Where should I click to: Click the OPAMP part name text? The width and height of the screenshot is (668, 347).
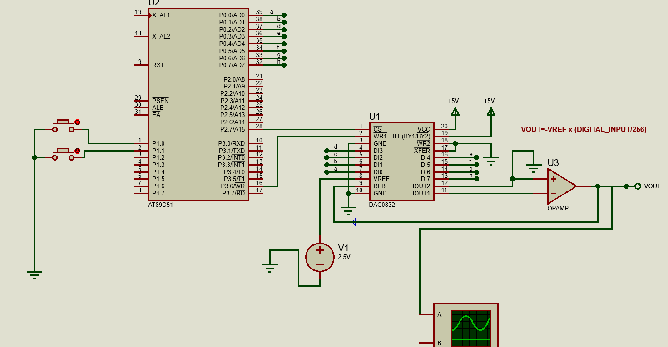558,208
